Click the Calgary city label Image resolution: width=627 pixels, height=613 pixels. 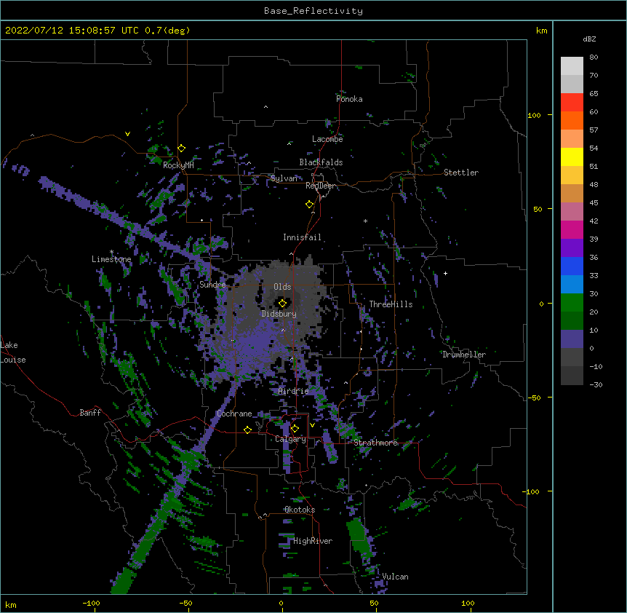(x=291, y=439)
